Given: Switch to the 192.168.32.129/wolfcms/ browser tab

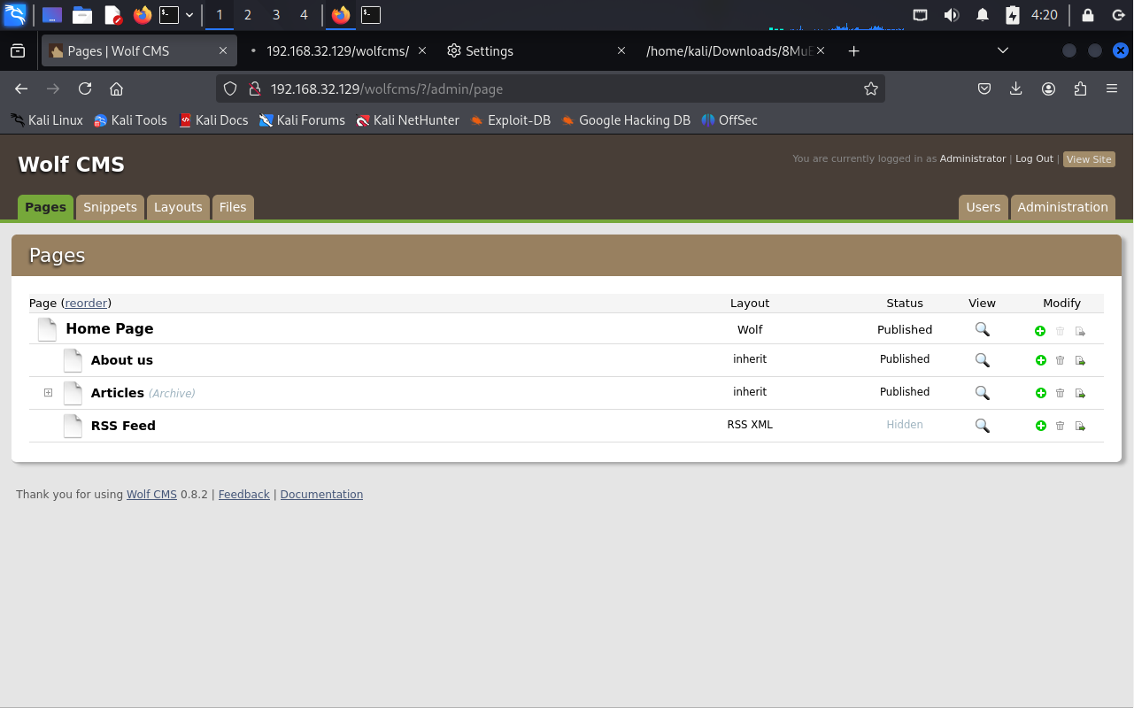Looking at the screenshot, I should tap(337, 51).
